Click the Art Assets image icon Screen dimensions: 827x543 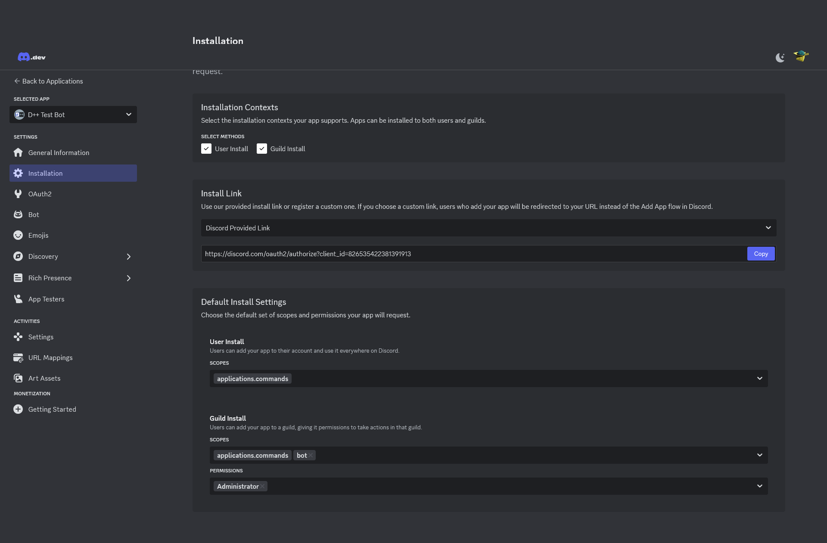(x=18, y=378)
